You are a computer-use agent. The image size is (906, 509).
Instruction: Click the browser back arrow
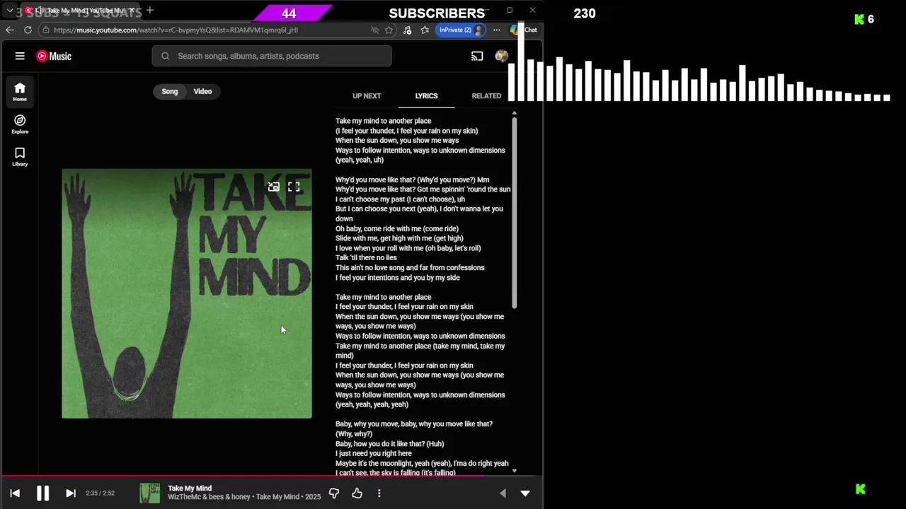(x=9, y=30)
